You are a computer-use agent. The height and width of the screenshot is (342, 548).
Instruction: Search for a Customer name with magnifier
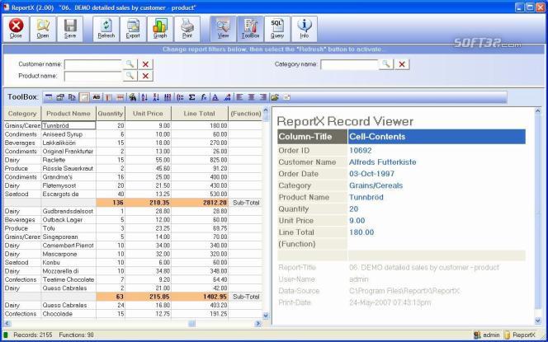tap(130, 64)
